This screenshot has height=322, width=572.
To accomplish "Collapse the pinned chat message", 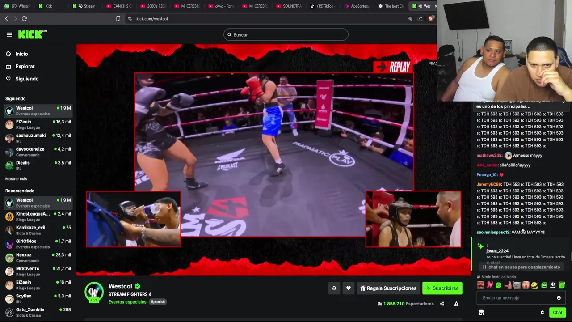I will 563,102.
